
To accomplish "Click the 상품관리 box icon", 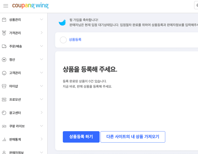I will click(x=4, y=20).
